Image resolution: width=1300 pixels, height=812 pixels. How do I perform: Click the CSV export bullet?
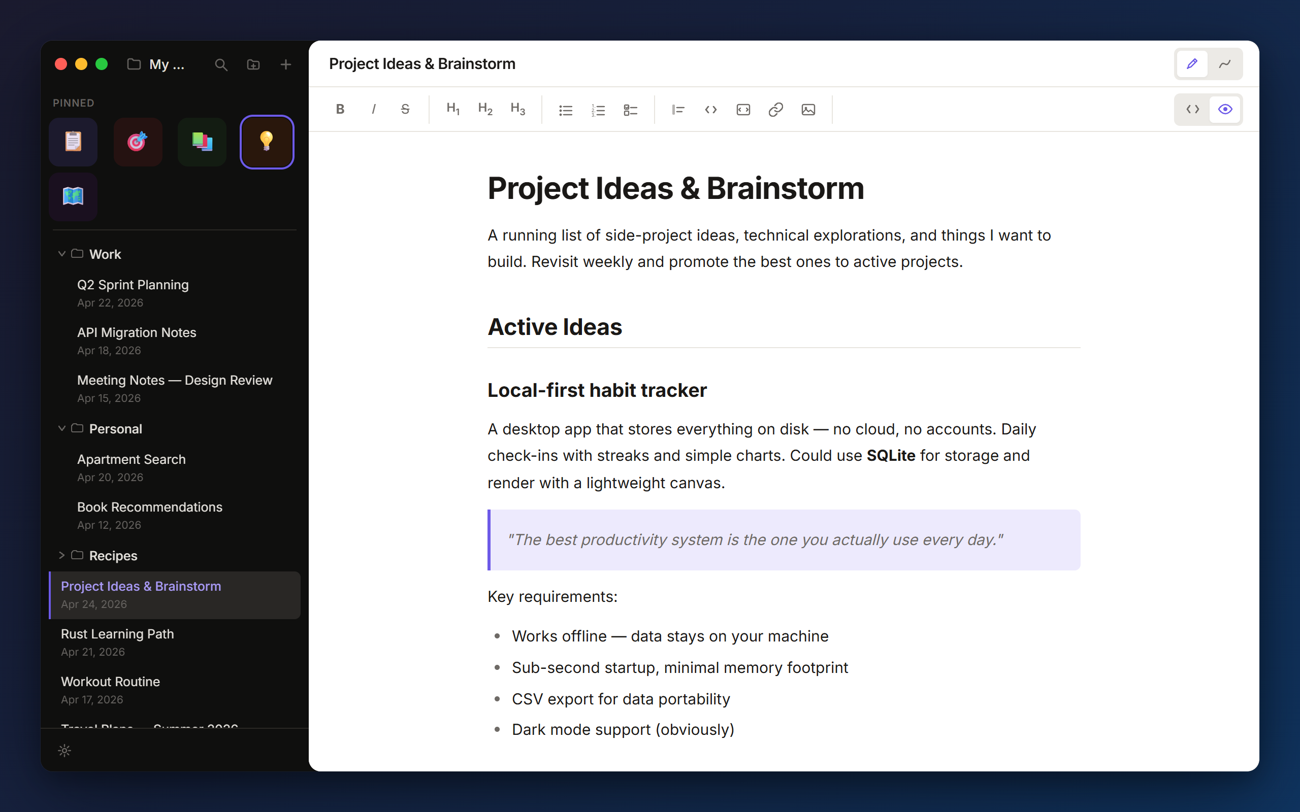tap(621, 699)
